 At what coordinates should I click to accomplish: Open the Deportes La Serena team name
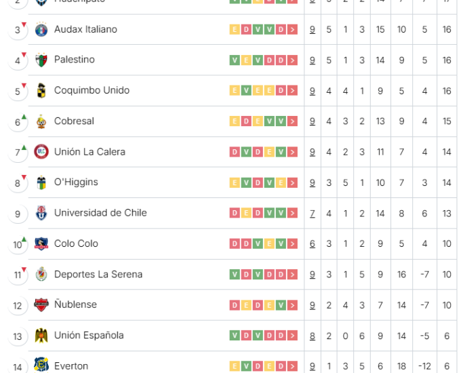click(x=98, y=275)
